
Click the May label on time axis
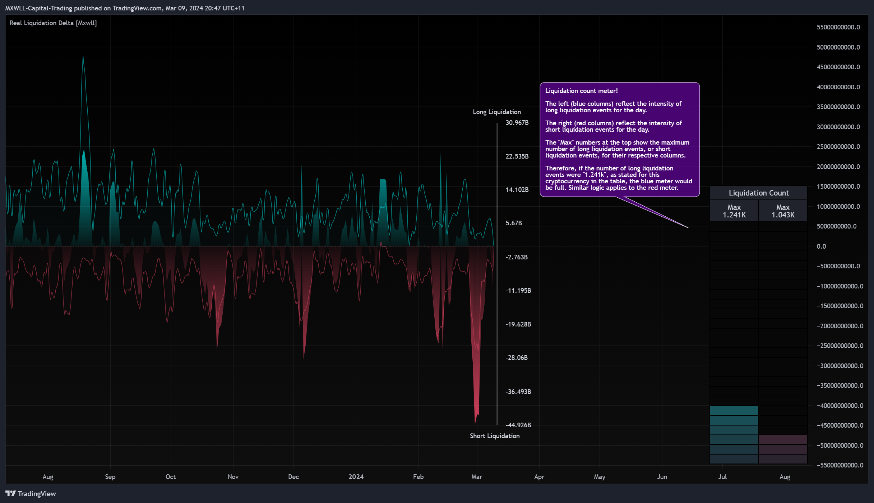(600, 477)
